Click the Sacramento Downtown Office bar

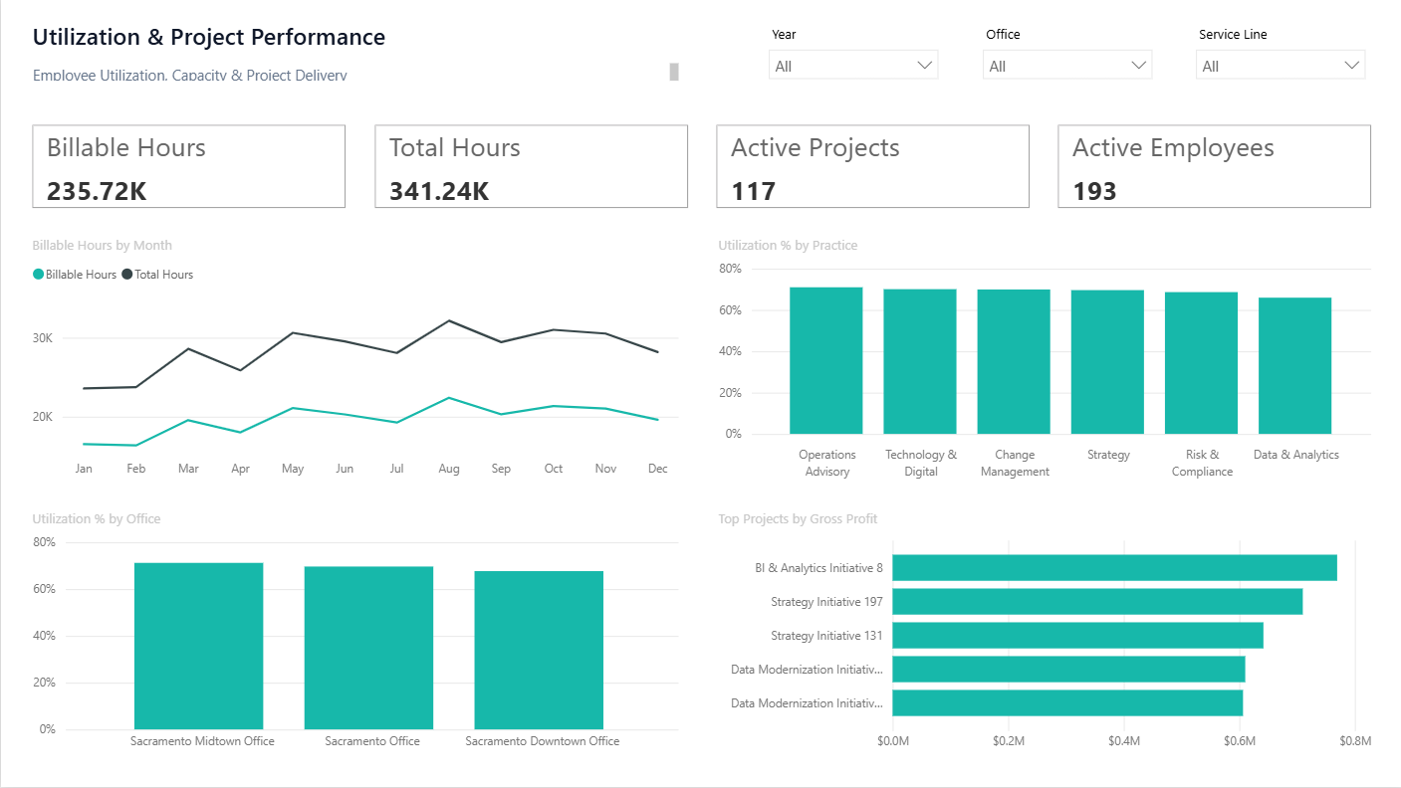539,650
